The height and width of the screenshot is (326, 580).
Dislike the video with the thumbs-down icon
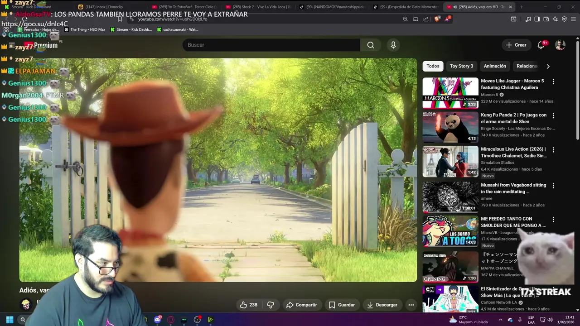[x=271, y=305]
